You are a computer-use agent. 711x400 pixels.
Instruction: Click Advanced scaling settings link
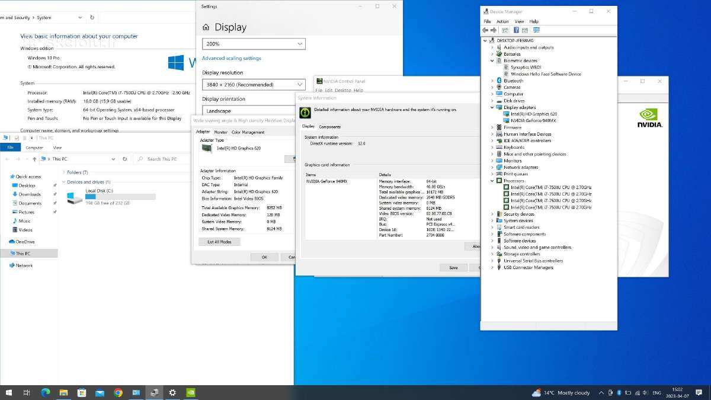[x=232, y=58]
